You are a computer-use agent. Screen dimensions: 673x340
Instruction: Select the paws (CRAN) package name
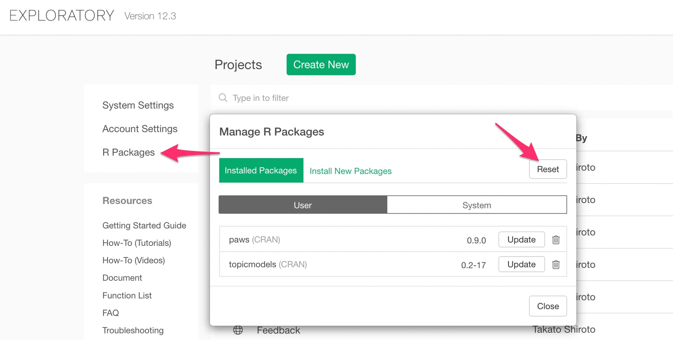[x=254, y=240]
